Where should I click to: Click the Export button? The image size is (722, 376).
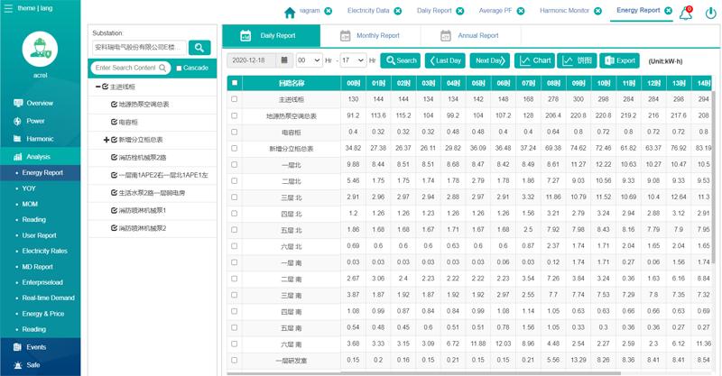click(620, 60)
